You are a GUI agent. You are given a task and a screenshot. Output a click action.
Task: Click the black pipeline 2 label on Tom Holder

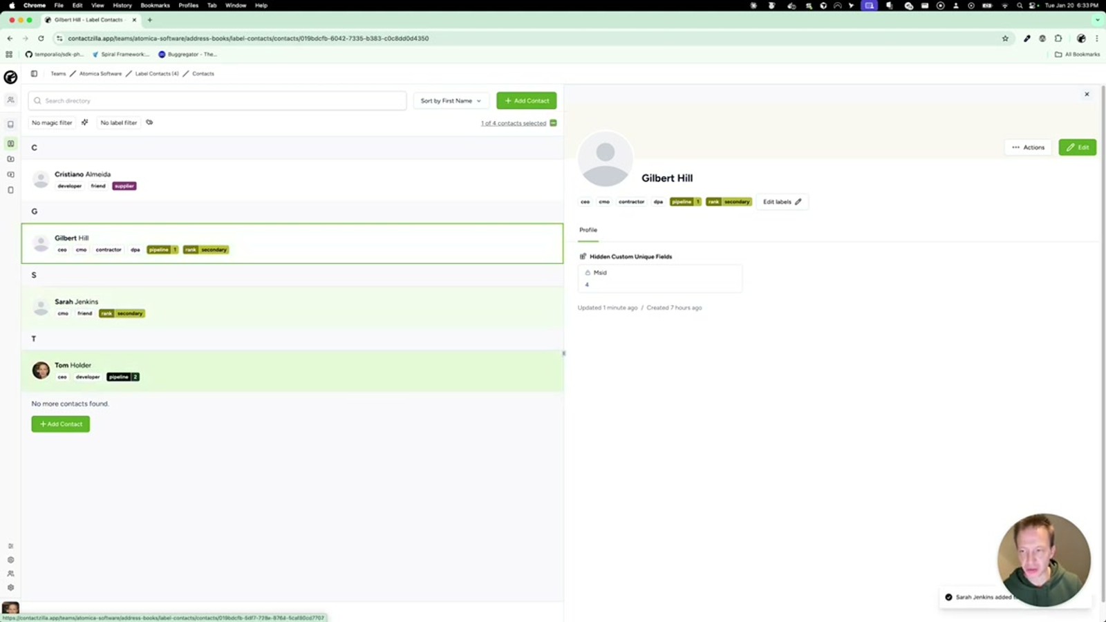pos(123,377)
